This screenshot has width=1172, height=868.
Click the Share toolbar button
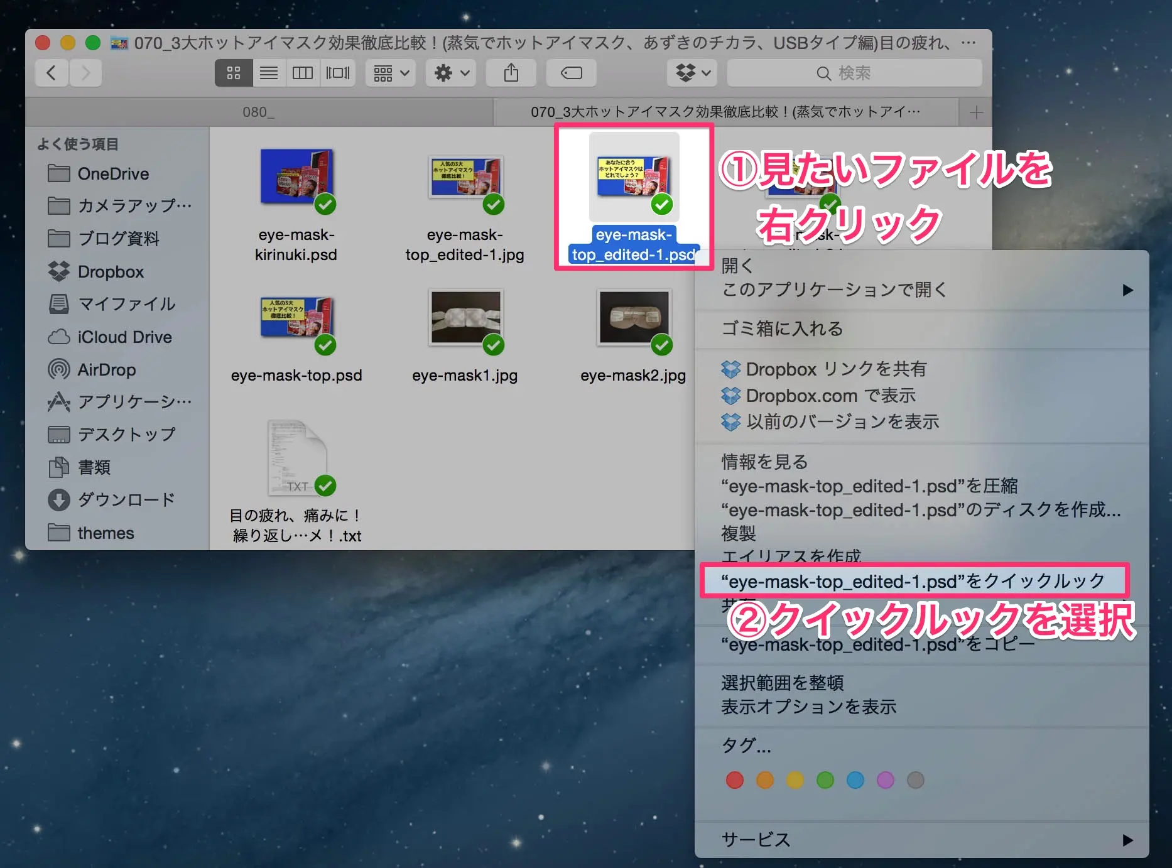(x=511, y=73)
